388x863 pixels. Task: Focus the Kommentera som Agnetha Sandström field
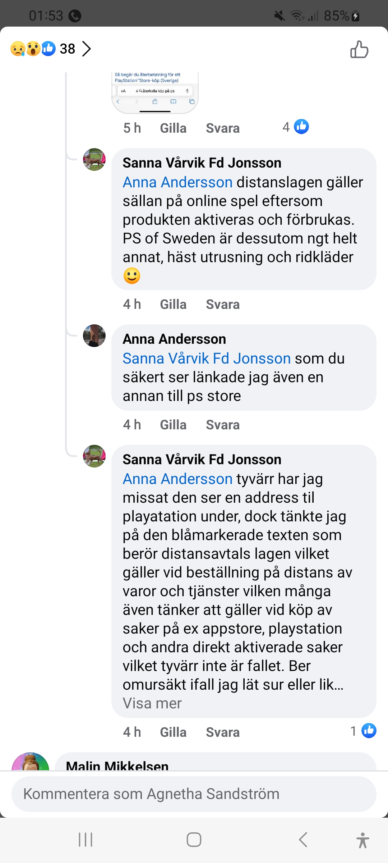(194, 794)
